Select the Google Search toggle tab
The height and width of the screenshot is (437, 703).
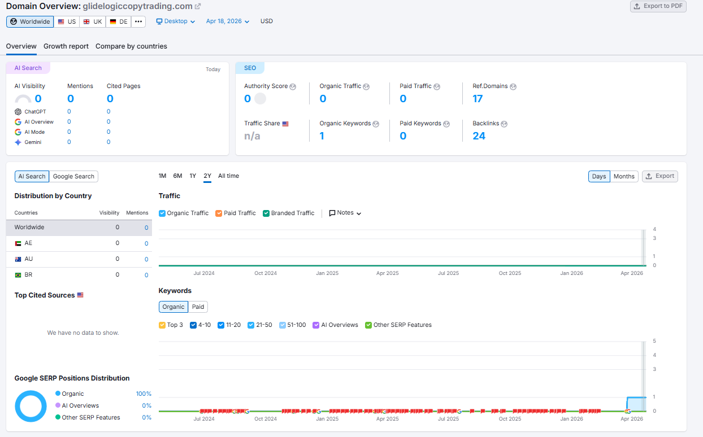click(x=73, y=177)
